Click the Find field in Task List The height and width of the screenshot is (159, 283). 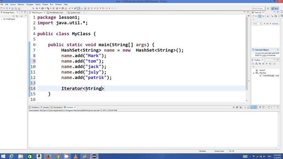256,23
